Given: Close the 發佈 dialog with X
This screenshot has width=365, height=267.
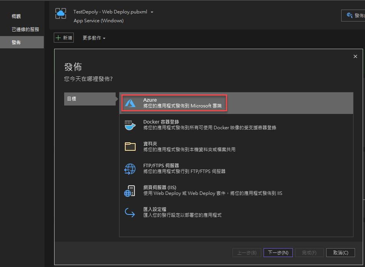Looking at the screenshot, I should point(355,56).
